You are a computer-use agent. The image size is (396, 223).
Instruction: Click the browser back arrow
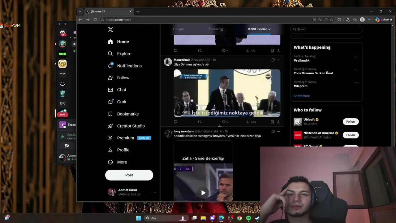tap(80, 20)
